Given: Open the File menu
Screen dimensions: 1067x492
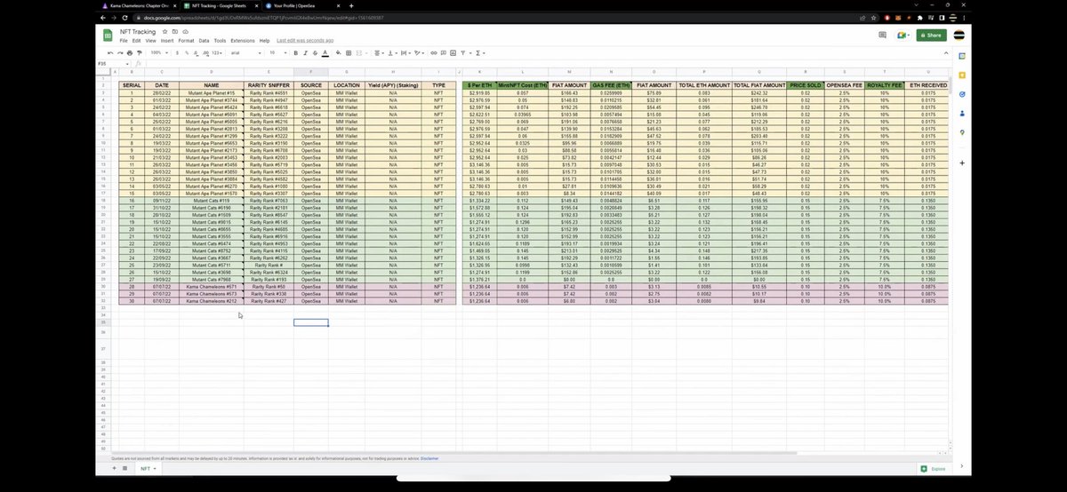Looking at the screenshot, I should coord(124,41).
